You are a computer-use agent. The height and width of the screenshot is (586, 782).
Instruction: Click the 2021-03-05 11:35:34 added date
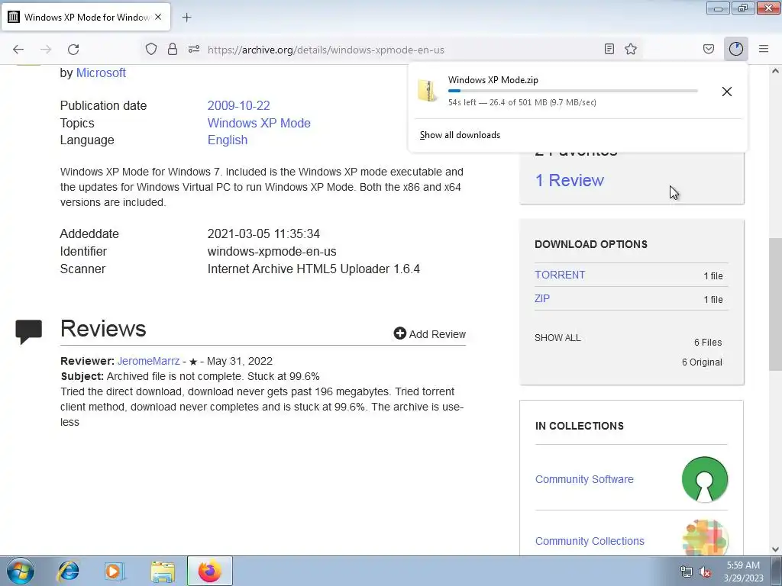263,233
